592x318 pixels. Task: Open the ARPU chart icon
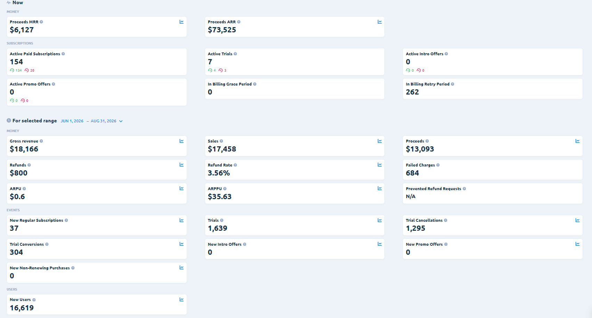[181, 188]
